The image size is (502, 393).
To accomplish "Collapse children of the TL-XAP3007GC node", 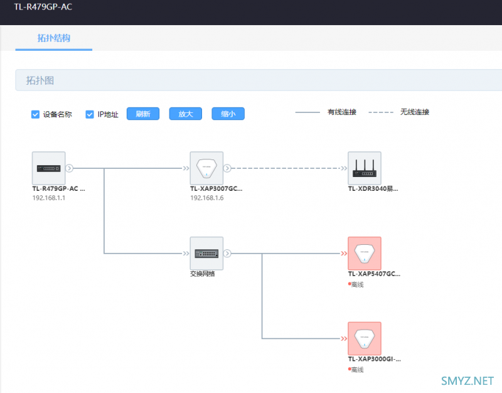I will click(x=227, y=168).
